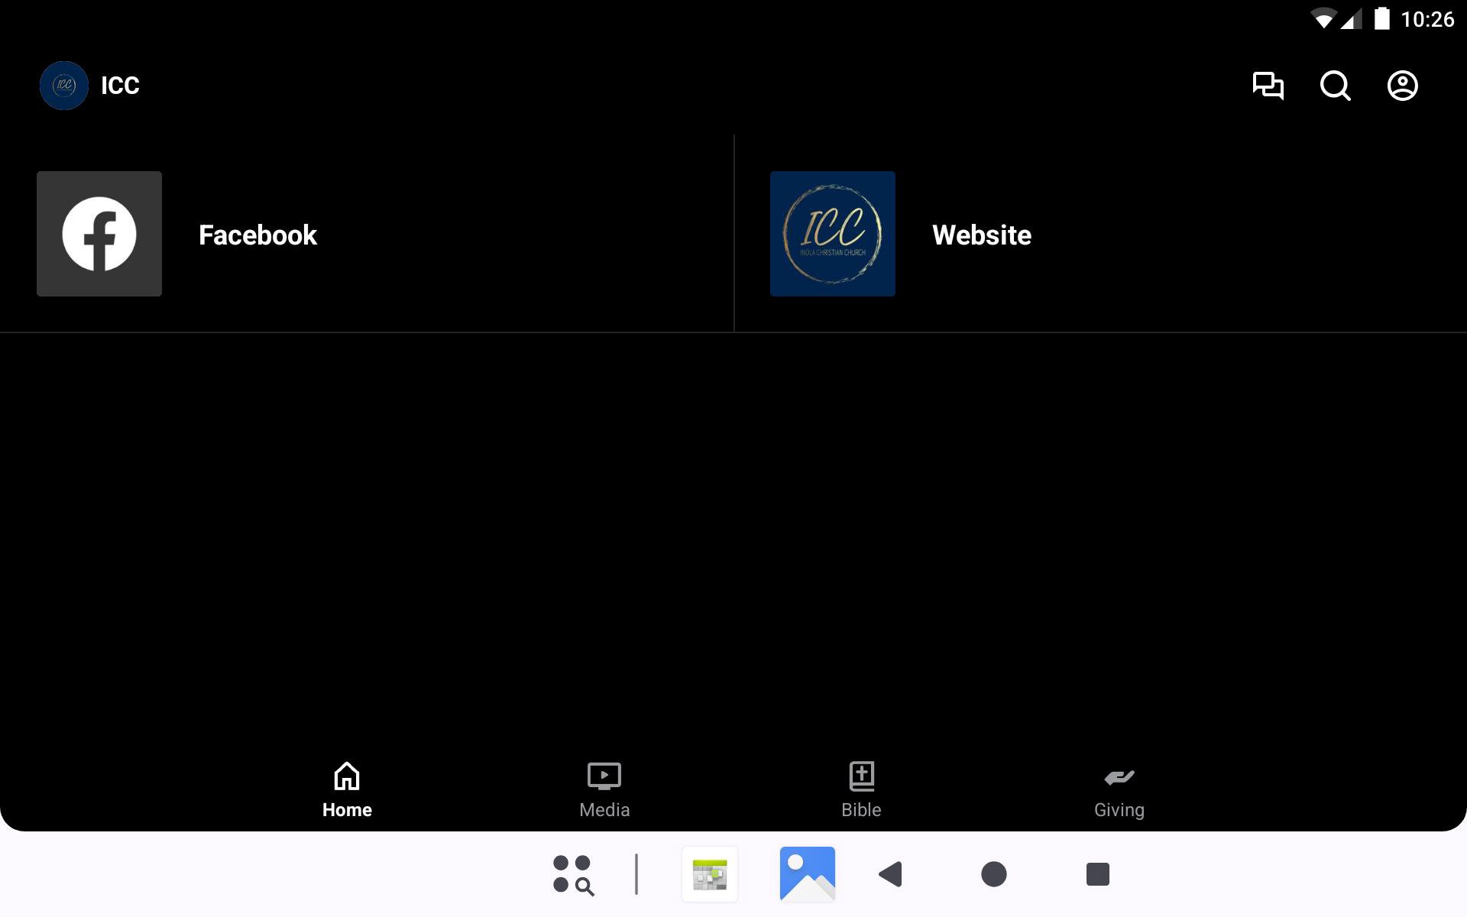
Task: Open the app drawer search icon
Action: pos(573,874)
